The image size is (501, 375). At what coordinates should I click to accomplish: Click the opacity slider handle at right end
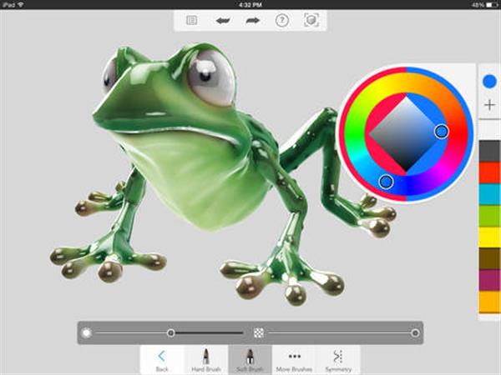415,333
